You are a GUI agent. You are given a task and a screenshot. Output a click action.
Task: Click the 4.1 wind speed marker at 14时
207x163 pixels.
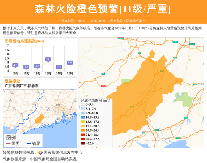[x=59, y=67]
